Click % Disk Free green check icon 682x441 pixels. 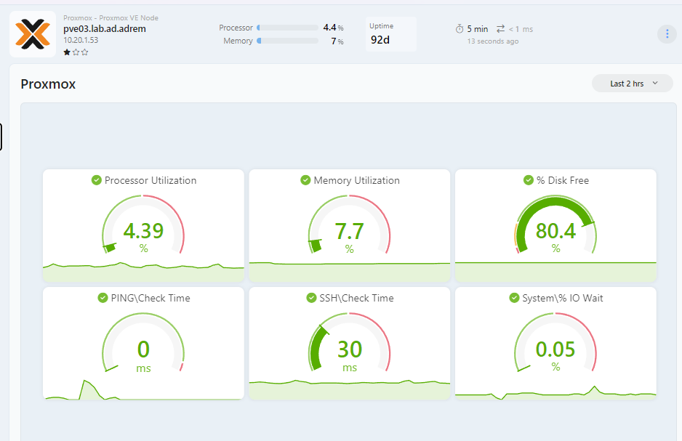[x=529, y=180]
